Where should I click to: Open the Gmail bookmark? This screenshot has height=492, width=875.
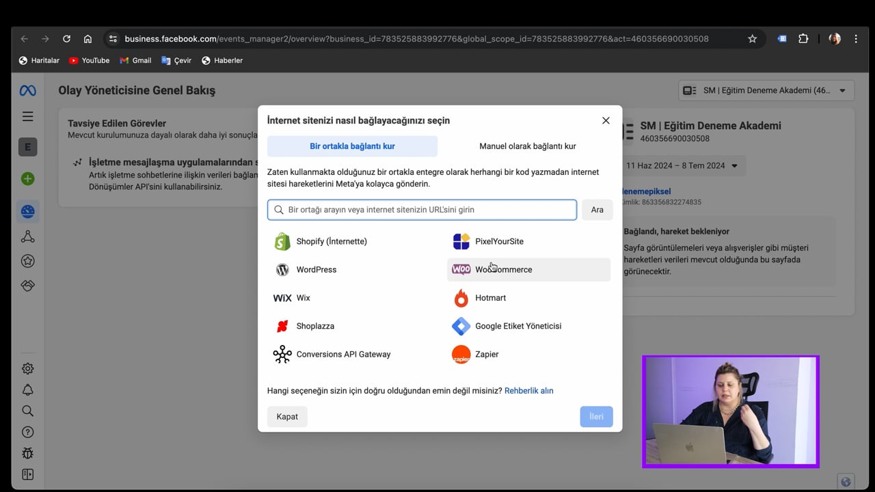pos(135,60)
